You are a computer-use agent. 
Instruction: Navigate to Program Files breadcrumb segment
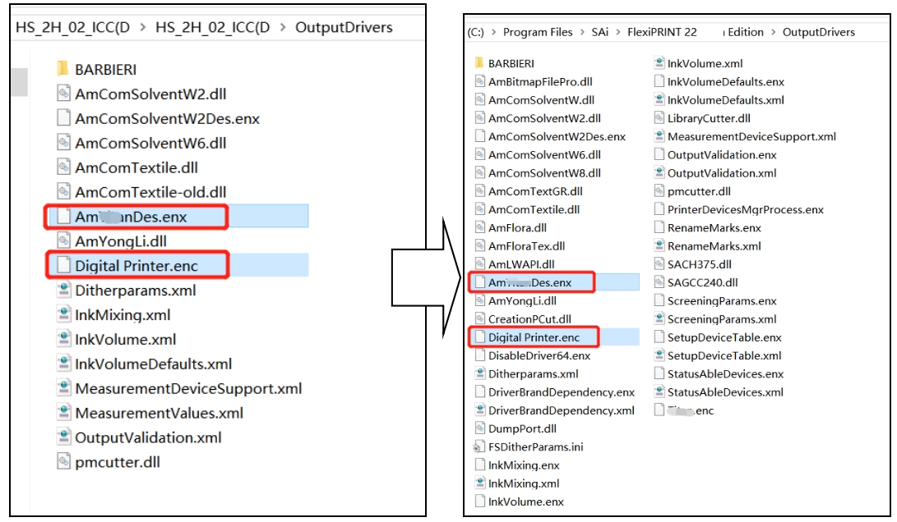(x=537, y=33)
